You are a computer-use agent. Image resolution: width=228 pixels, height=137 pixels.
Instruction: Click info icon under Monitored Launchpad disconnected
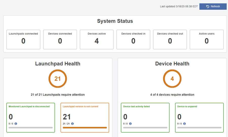[16, 124]
